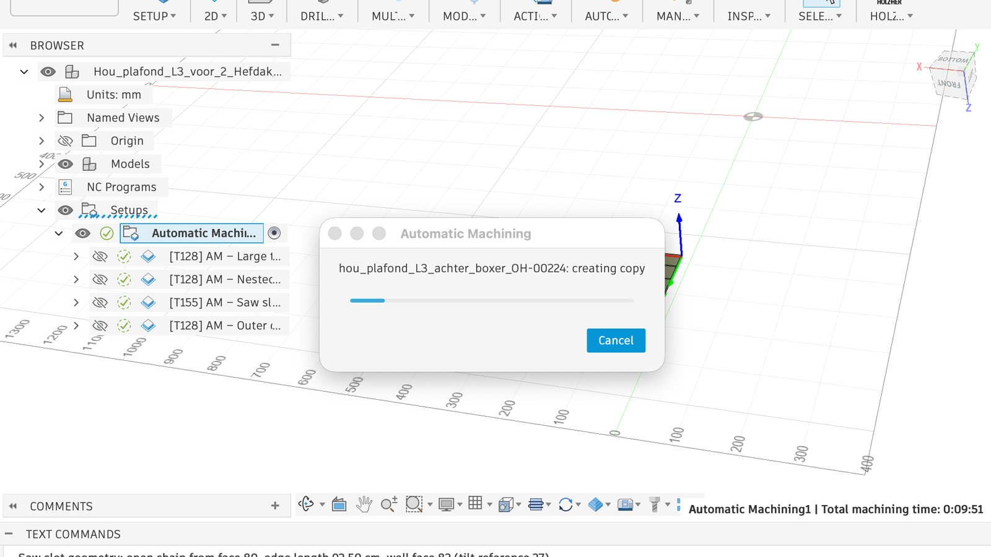
Task: Expand the NC Programs node
Action: (41, 187)
